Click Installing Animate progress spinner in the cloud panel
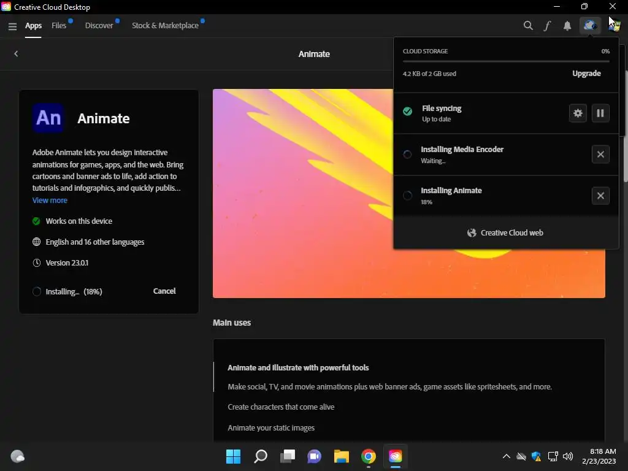628x471 pixels. [407, 196]
